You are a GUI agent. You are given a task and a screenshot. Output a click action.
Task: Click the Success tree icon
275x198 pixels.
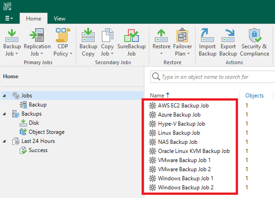(23, 150)
